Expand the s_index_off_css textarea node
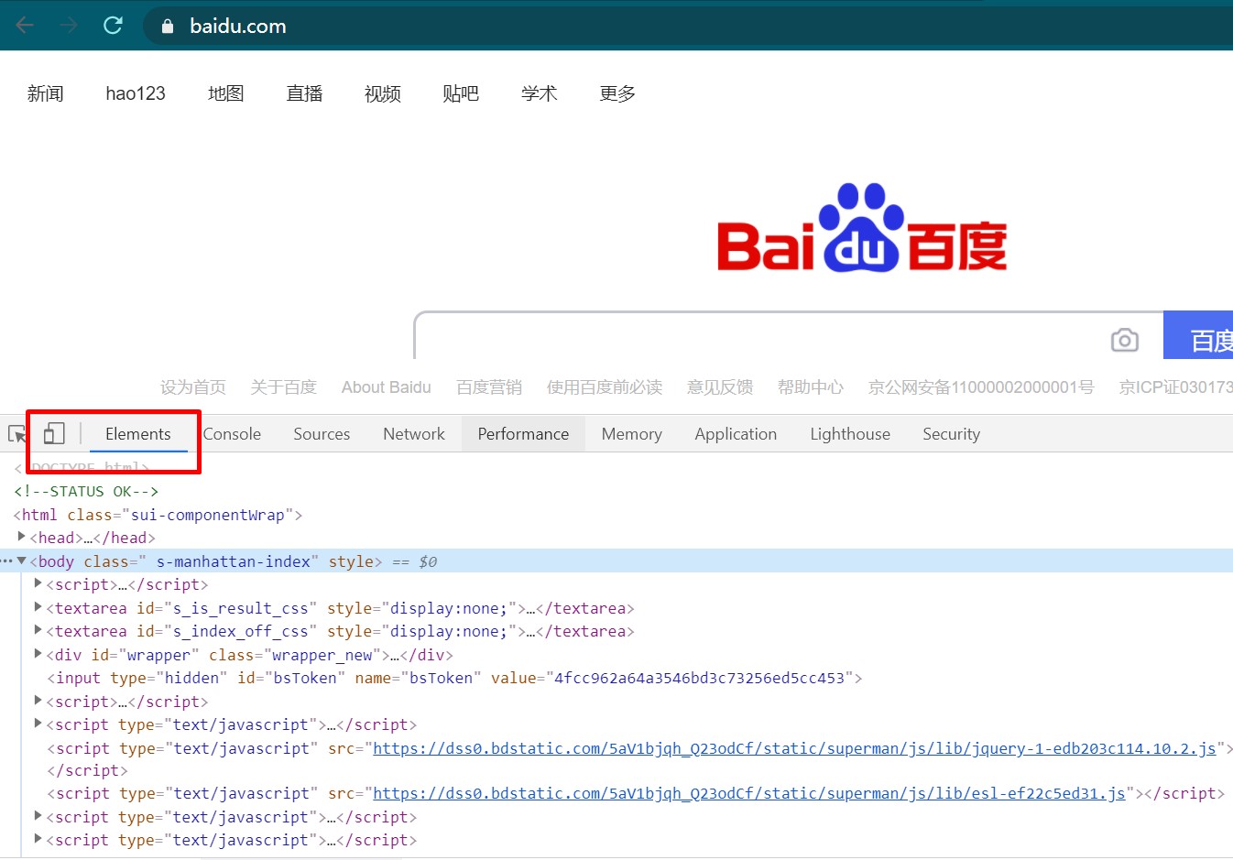This screenshot has height=860, width=1233. coord(38,630)
